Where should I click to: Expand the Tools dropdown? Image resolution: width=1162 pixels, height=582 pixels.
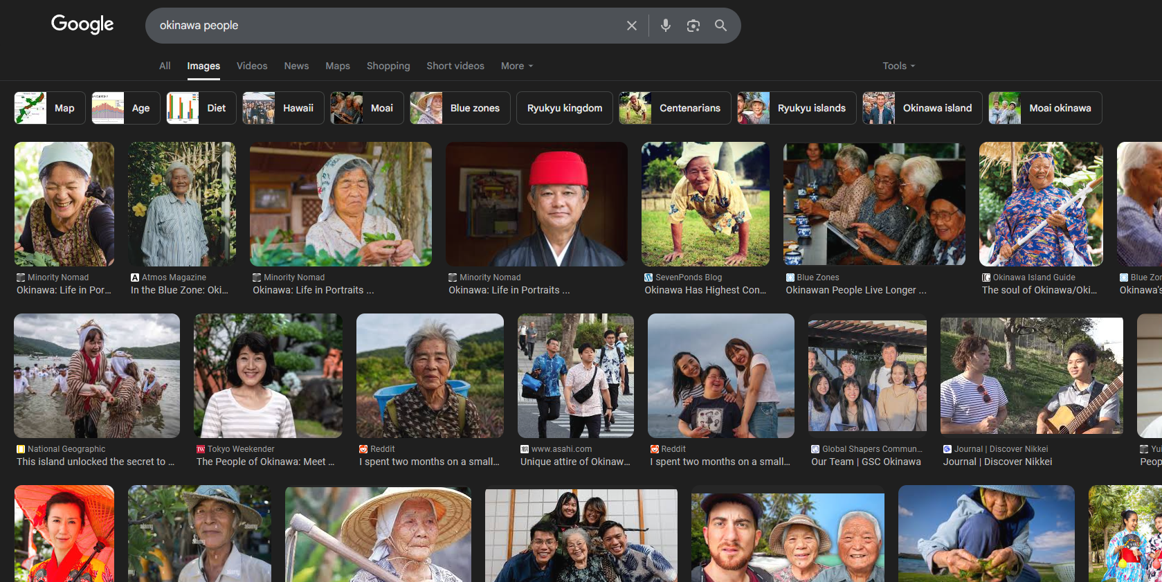tap(898, 66)
